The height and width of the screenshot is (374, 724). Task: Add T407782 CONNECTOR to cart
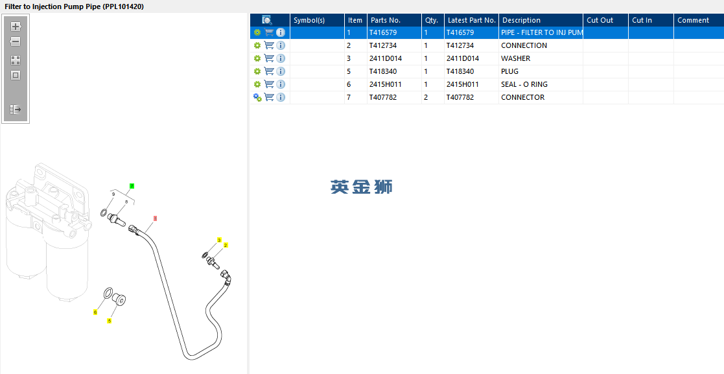269,97
